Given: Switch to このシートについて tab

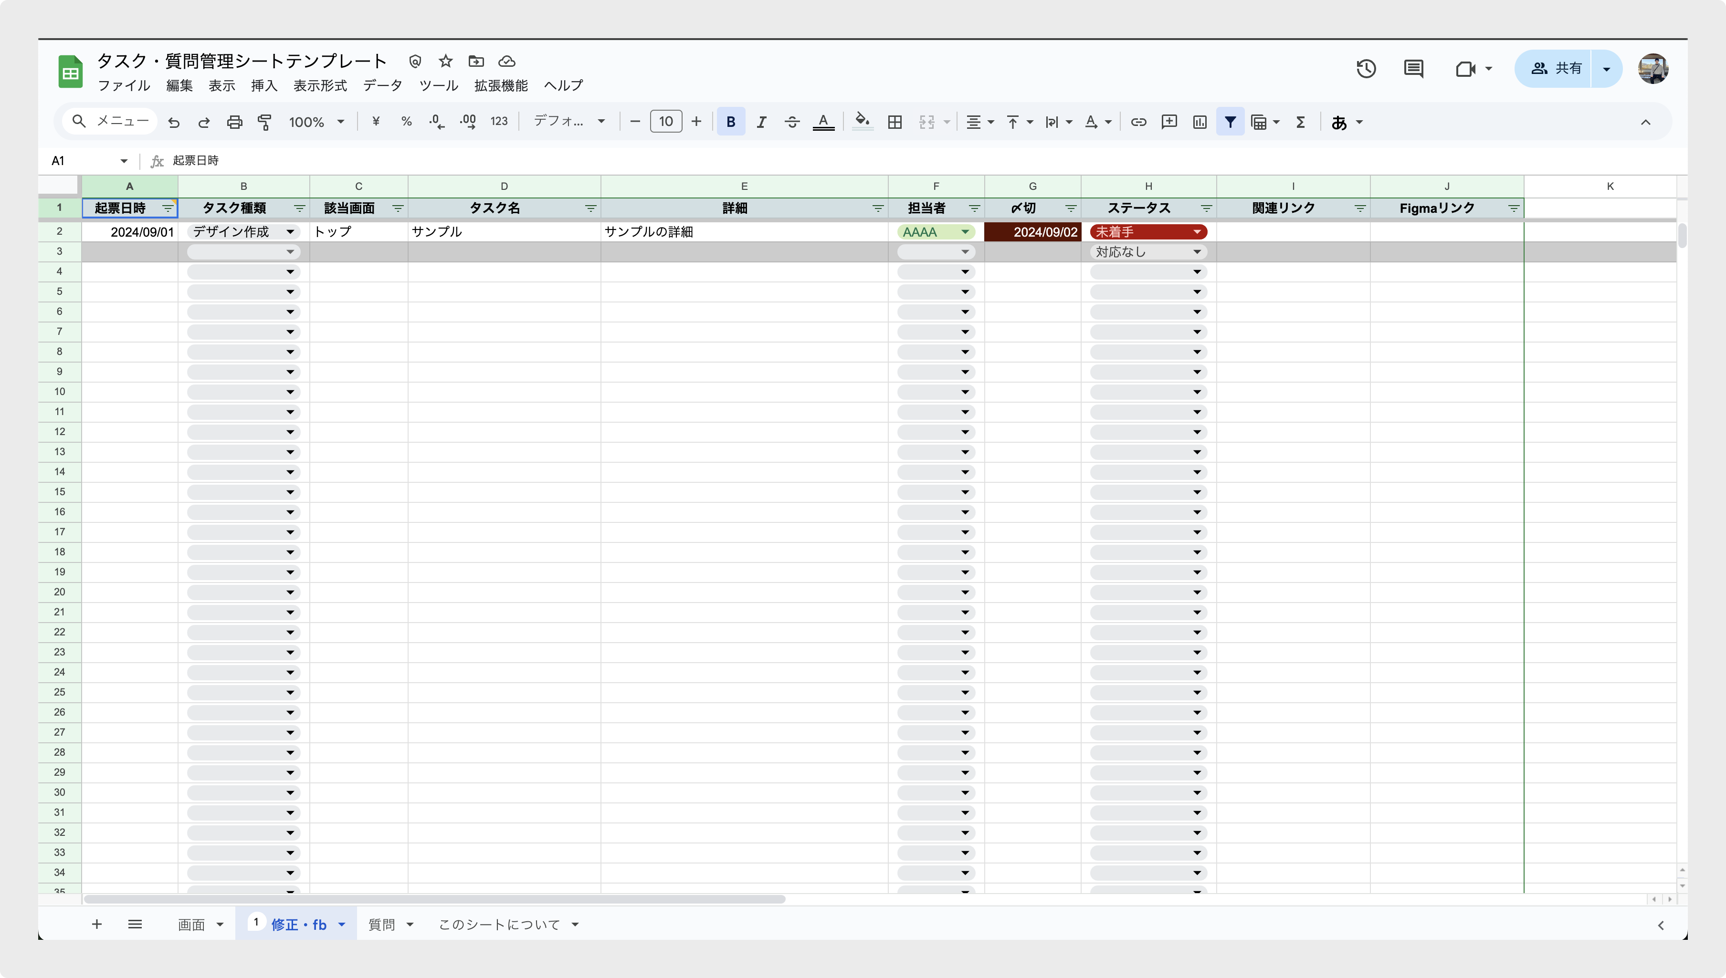Looking at the screenshot, I should click(x=498, y=924).
